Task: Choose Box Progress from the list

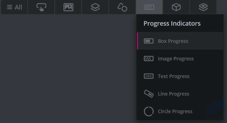Action: tap(180, 41)
